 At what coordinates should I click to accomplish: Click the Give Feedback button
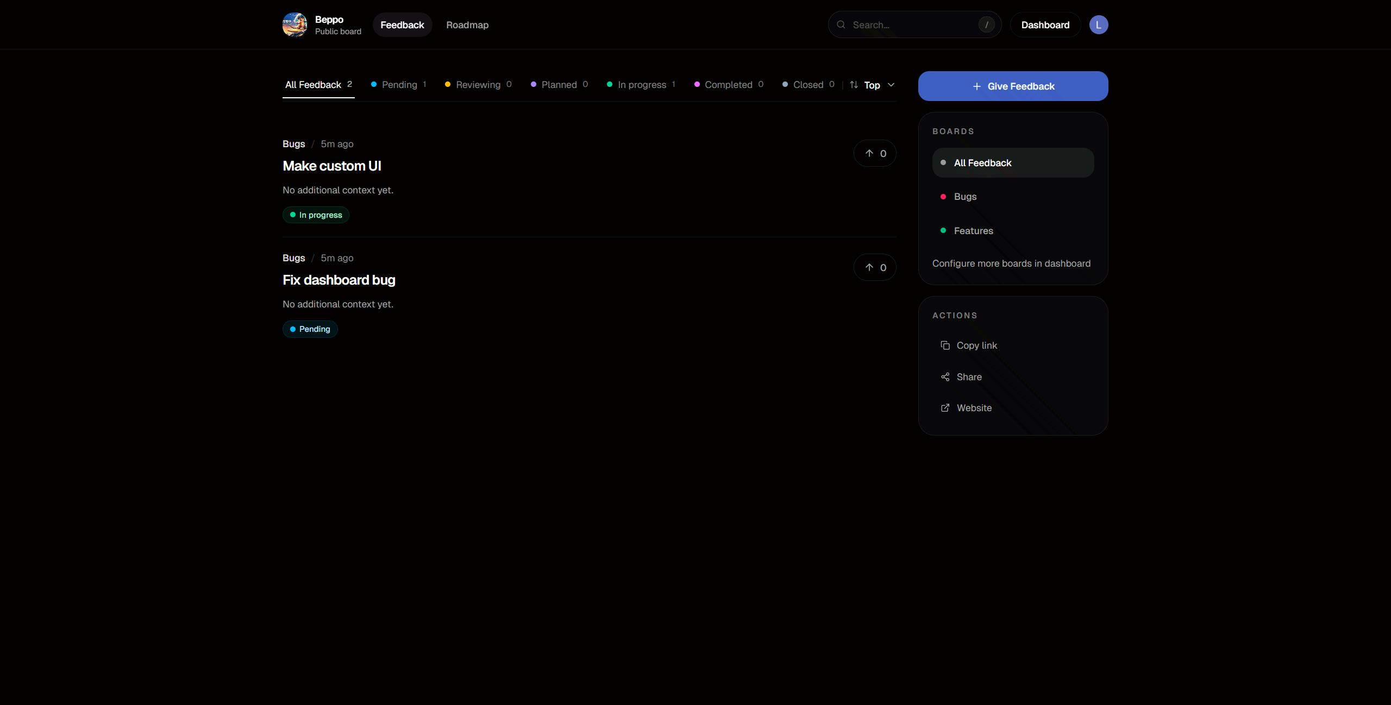coord(1013,86)
